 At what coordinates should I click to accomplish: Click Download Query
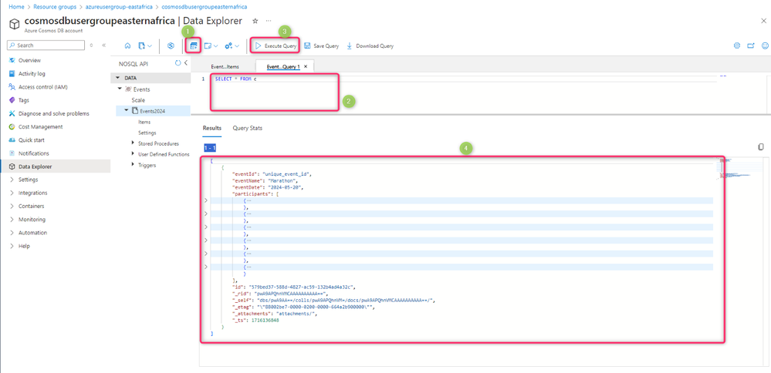(x=370, y=45)
